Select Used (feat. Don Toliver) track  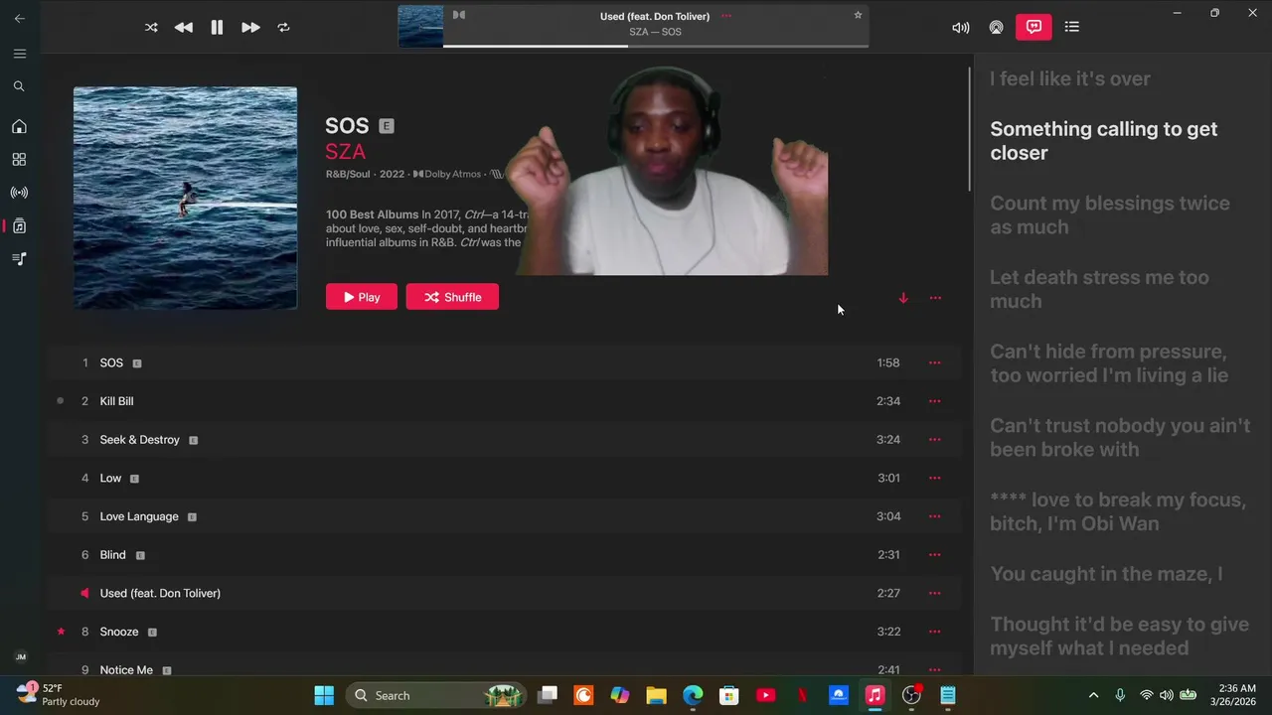(x=504, y=593)
